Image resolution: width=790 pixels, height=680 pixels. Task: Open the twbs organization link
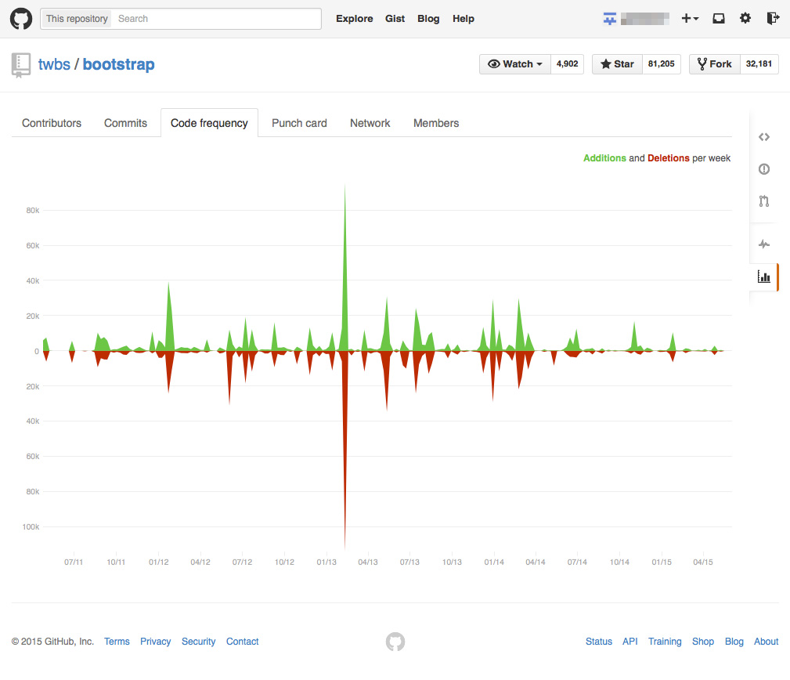54,64
